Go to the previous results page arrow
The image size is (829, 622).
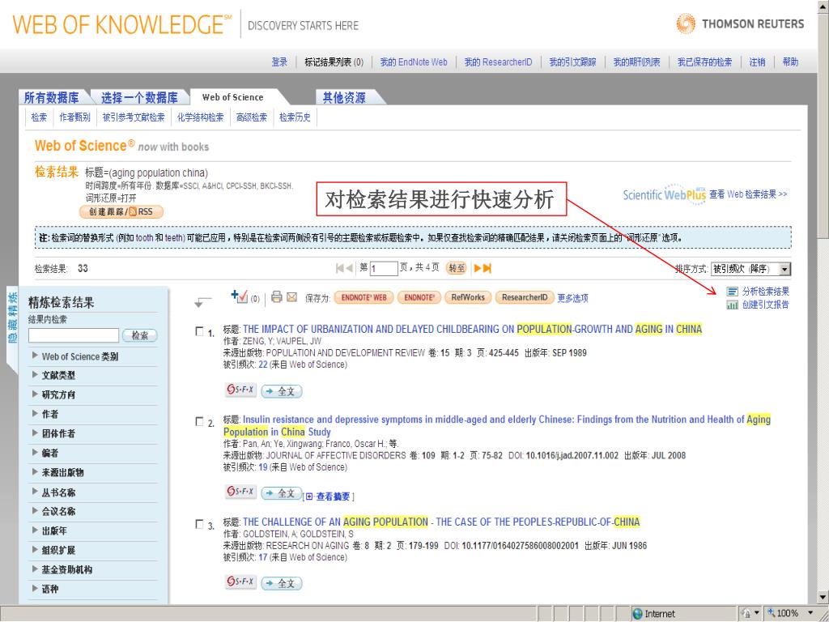pyautogui.click(x=349, y=268)
